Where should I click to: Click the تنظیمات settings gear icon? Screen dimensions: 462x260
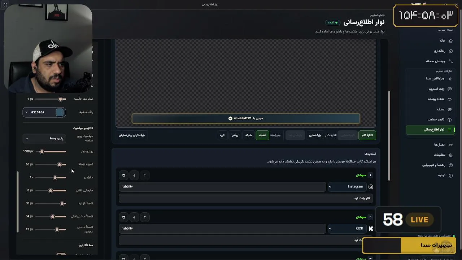point(450,155)
